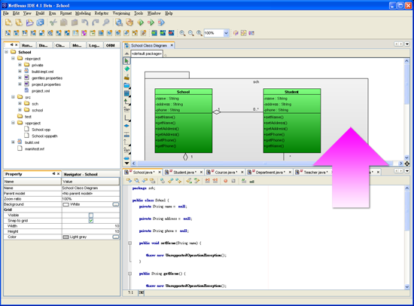Open the zoom percentage dropdown arrow

click(226, 33)
